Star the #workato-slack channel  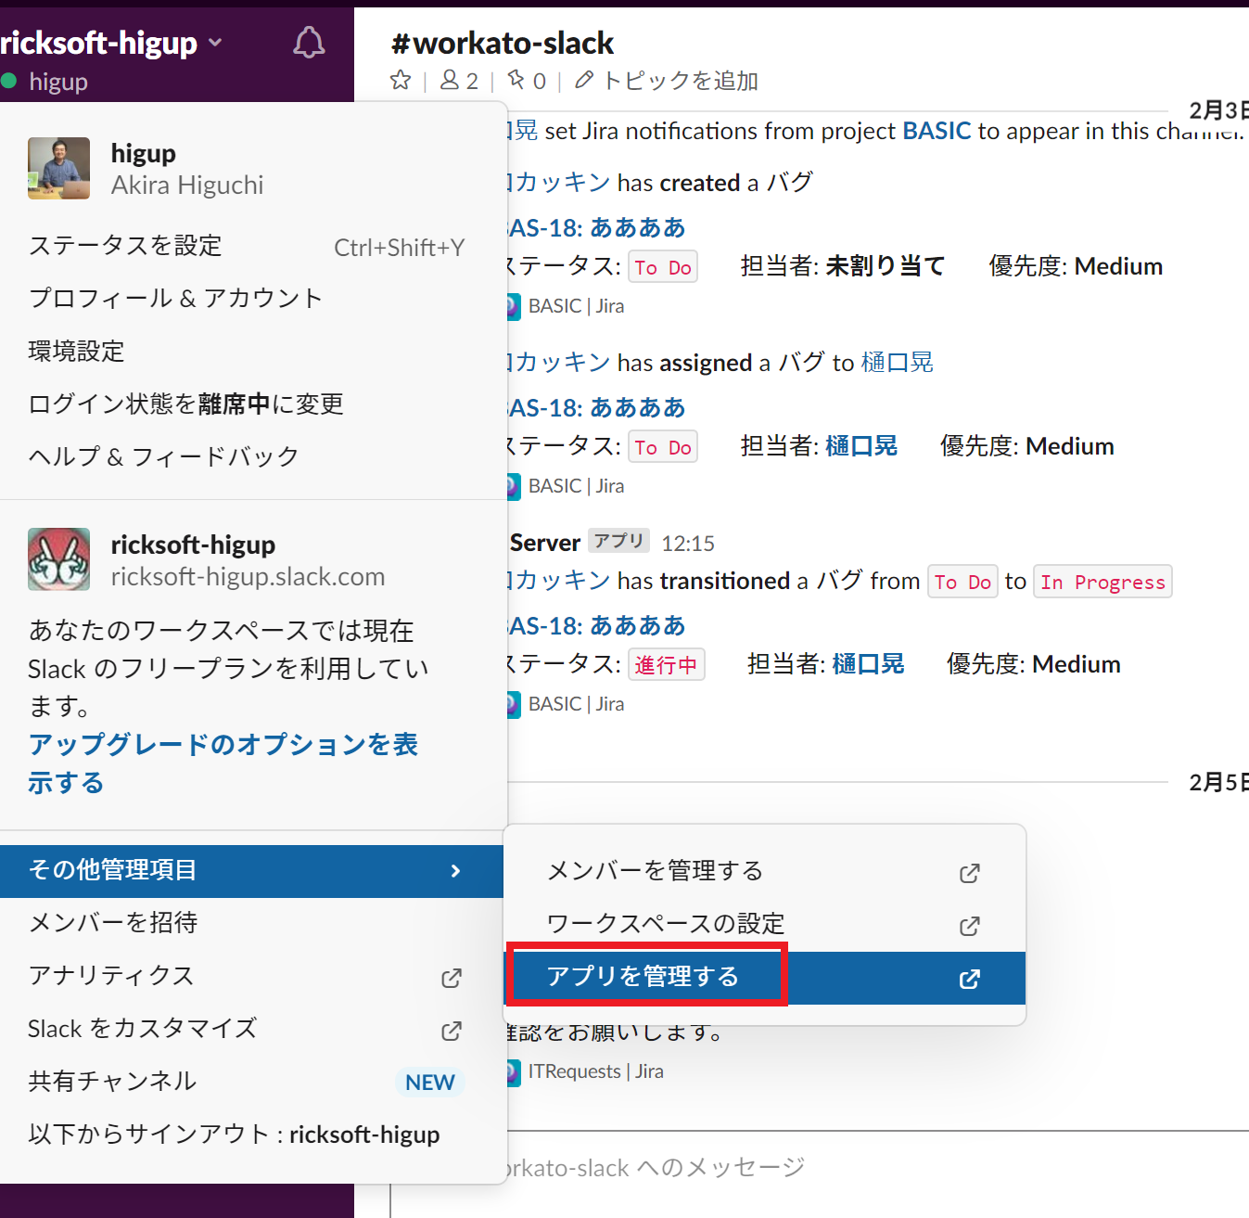pyautogui.click(x=401, y=81)
